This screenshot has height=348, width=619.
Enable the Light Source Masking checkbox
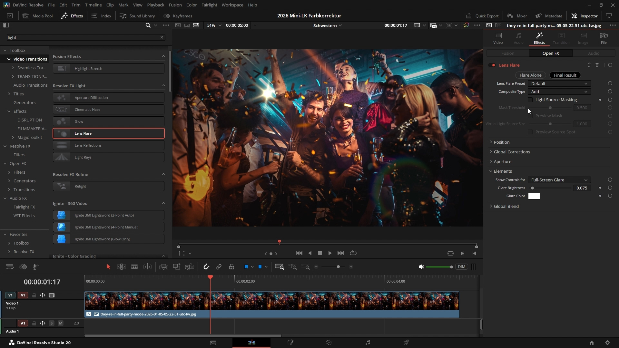coord(530,100)
